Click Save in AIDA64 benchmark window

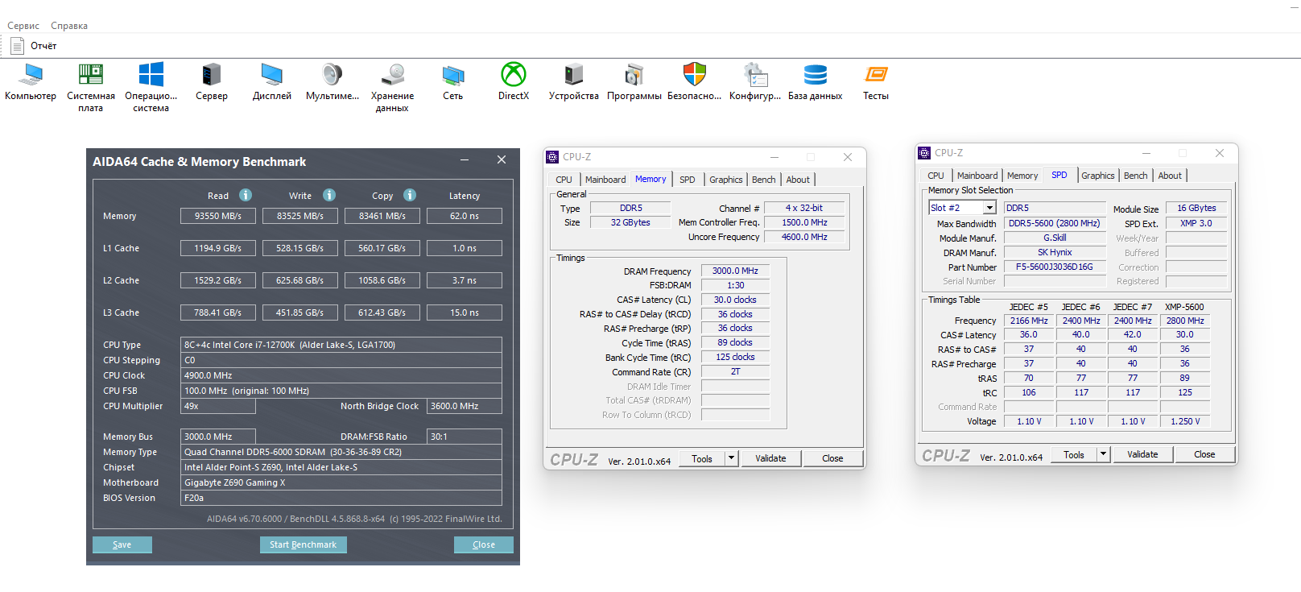click(122, 545)
